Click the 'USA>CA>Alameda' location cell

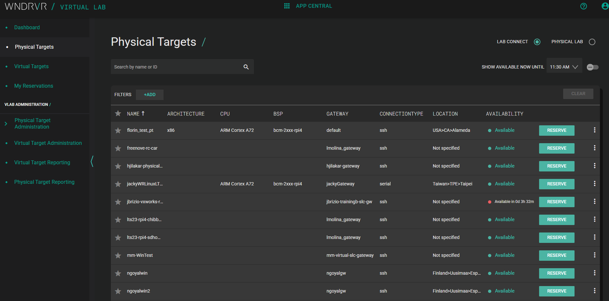[x=451, y=130]
